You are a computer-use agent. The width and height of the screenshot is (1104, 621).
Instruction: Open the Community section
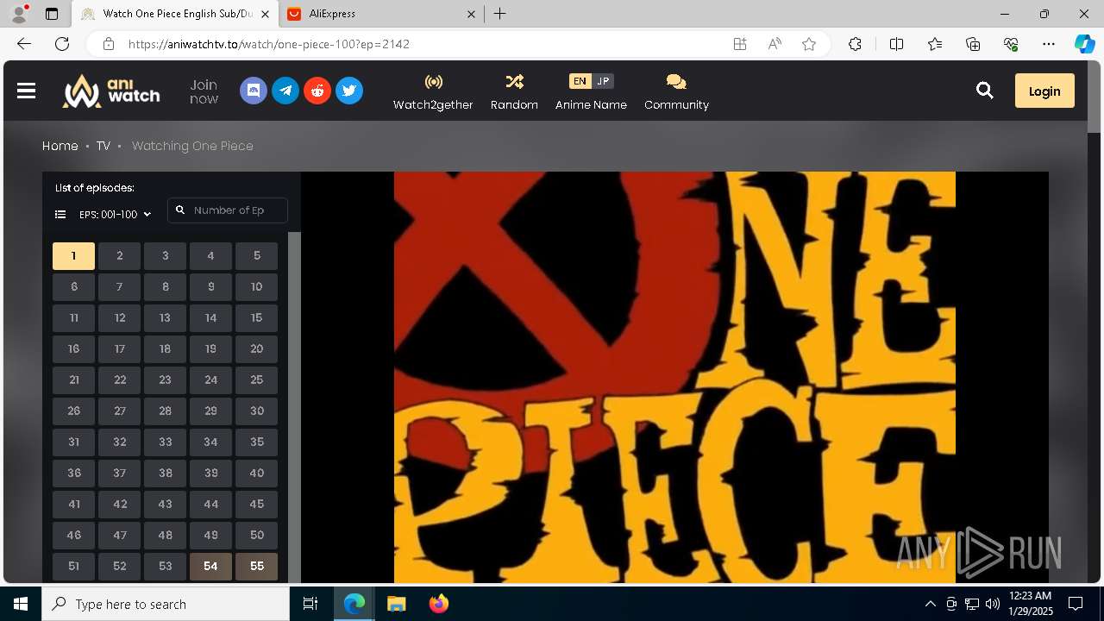tap(676, 92)
